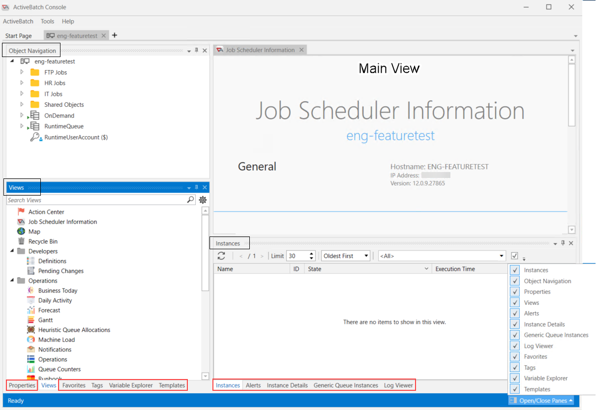Image resolution: width=596 pixels, height=410 pixels.
Task: Select the RuntimeQueue icon
Action: tap(34, 126)
